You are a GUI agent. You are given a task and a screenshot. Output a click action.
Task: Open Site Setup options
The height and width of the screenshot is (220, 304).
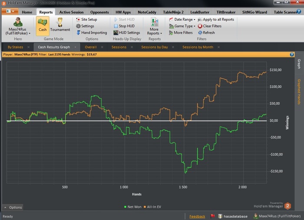click(87, 19)
